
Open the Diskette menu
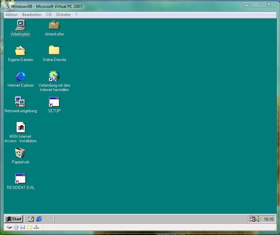pyautogui.click(x=63, y=15)
